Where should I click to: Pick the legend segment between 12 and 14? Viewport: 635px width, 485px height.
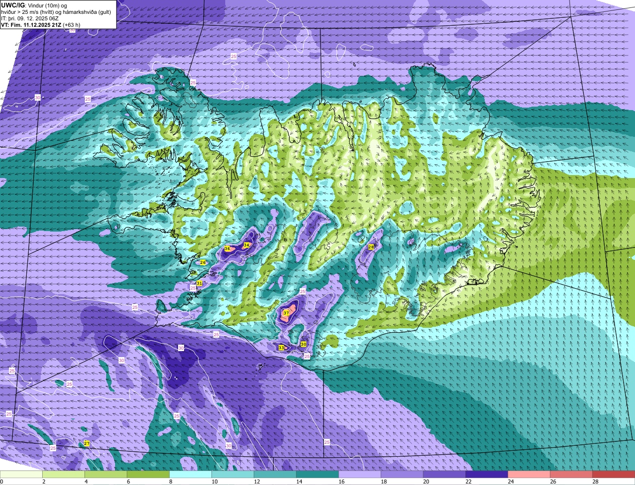pos(275,474)
